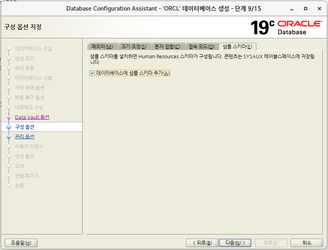328x250 pixels.
Task: Minimize the Database Configuration Assistant window
Action: click(x=292, y=9)
